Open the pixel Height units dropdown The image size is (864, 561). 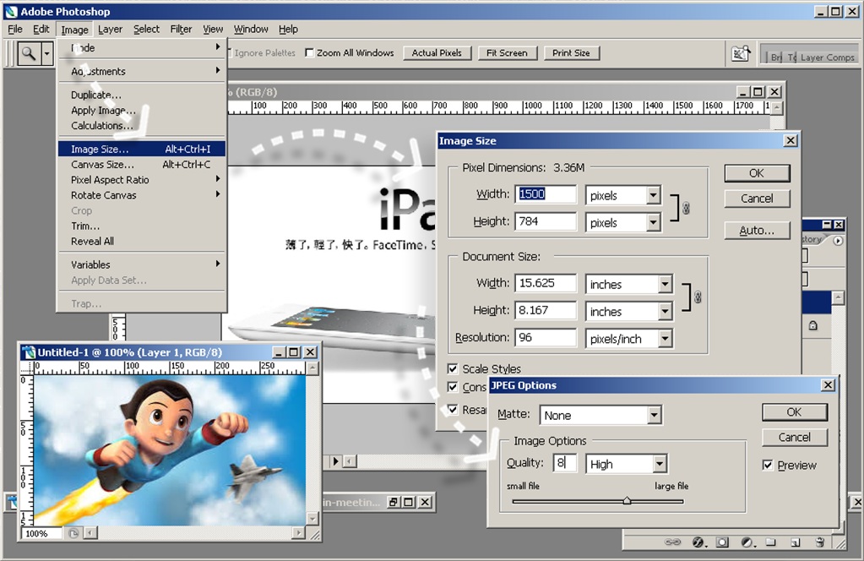654,223
